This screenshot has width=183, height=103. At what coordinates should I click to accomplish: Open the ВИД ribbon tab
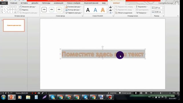[x=104, y=3]
